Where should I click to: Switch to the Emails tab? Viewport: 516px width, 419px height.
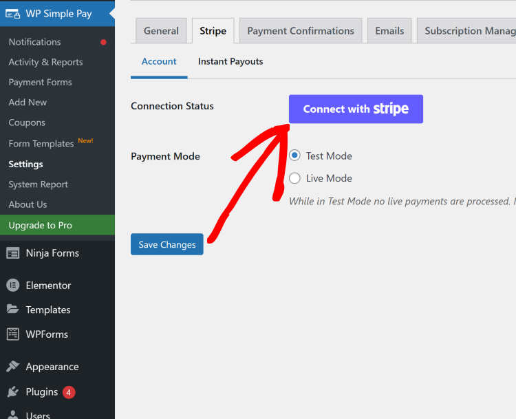pos(389,30)
